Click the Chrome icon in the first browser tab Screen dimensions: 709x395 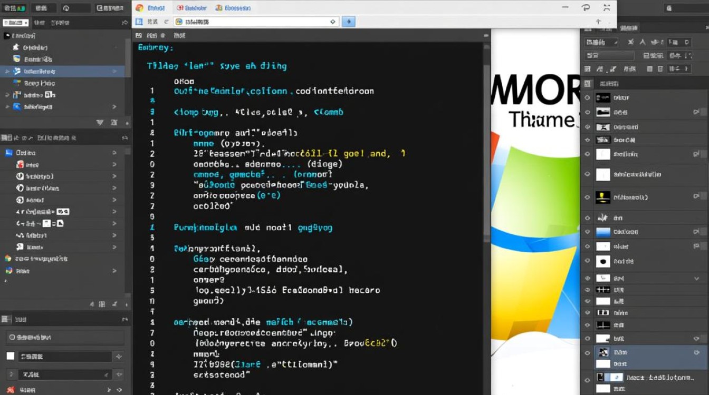click(x=139, y=8)
